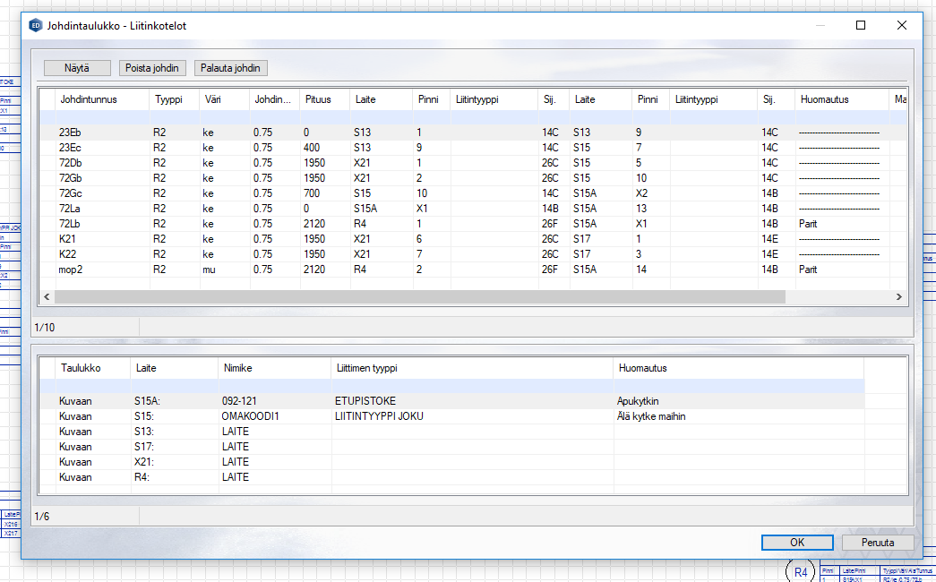
Task: Click the Huomautus column header in wire table
Action: coord(824,99)
